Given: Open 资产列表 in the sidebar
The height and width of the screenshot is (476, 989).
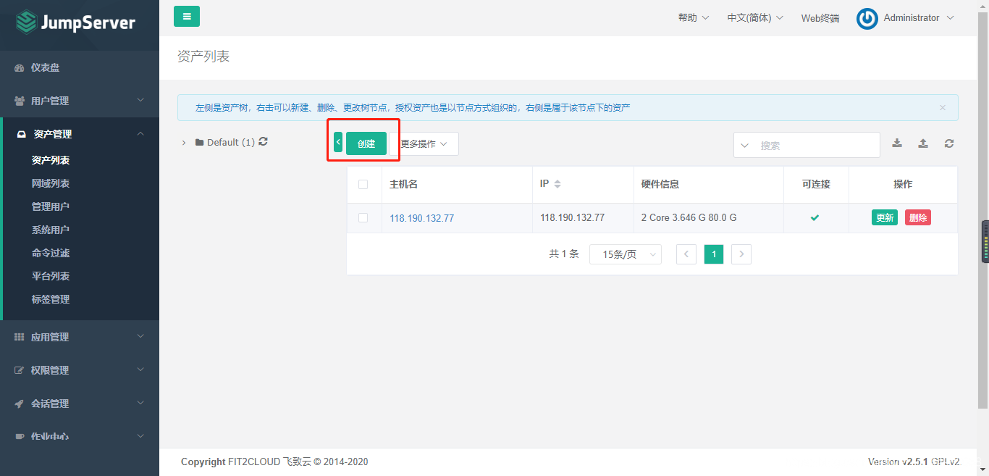Looking at the screenshot, I should 51,160.
